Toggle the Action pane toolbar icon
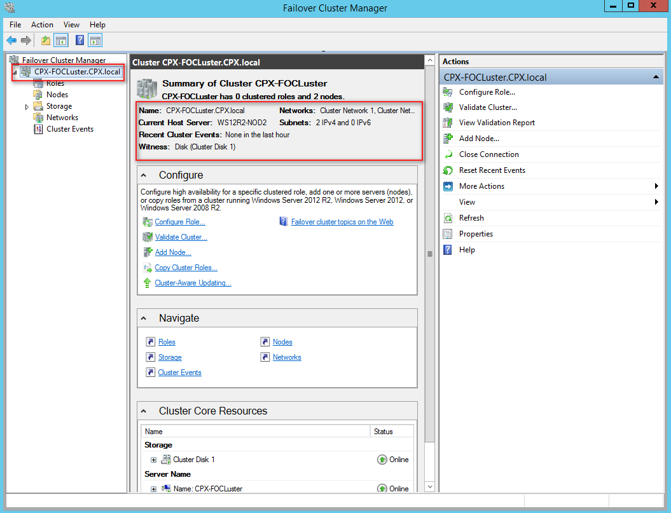671x513 pixels. tap(95, 41)
